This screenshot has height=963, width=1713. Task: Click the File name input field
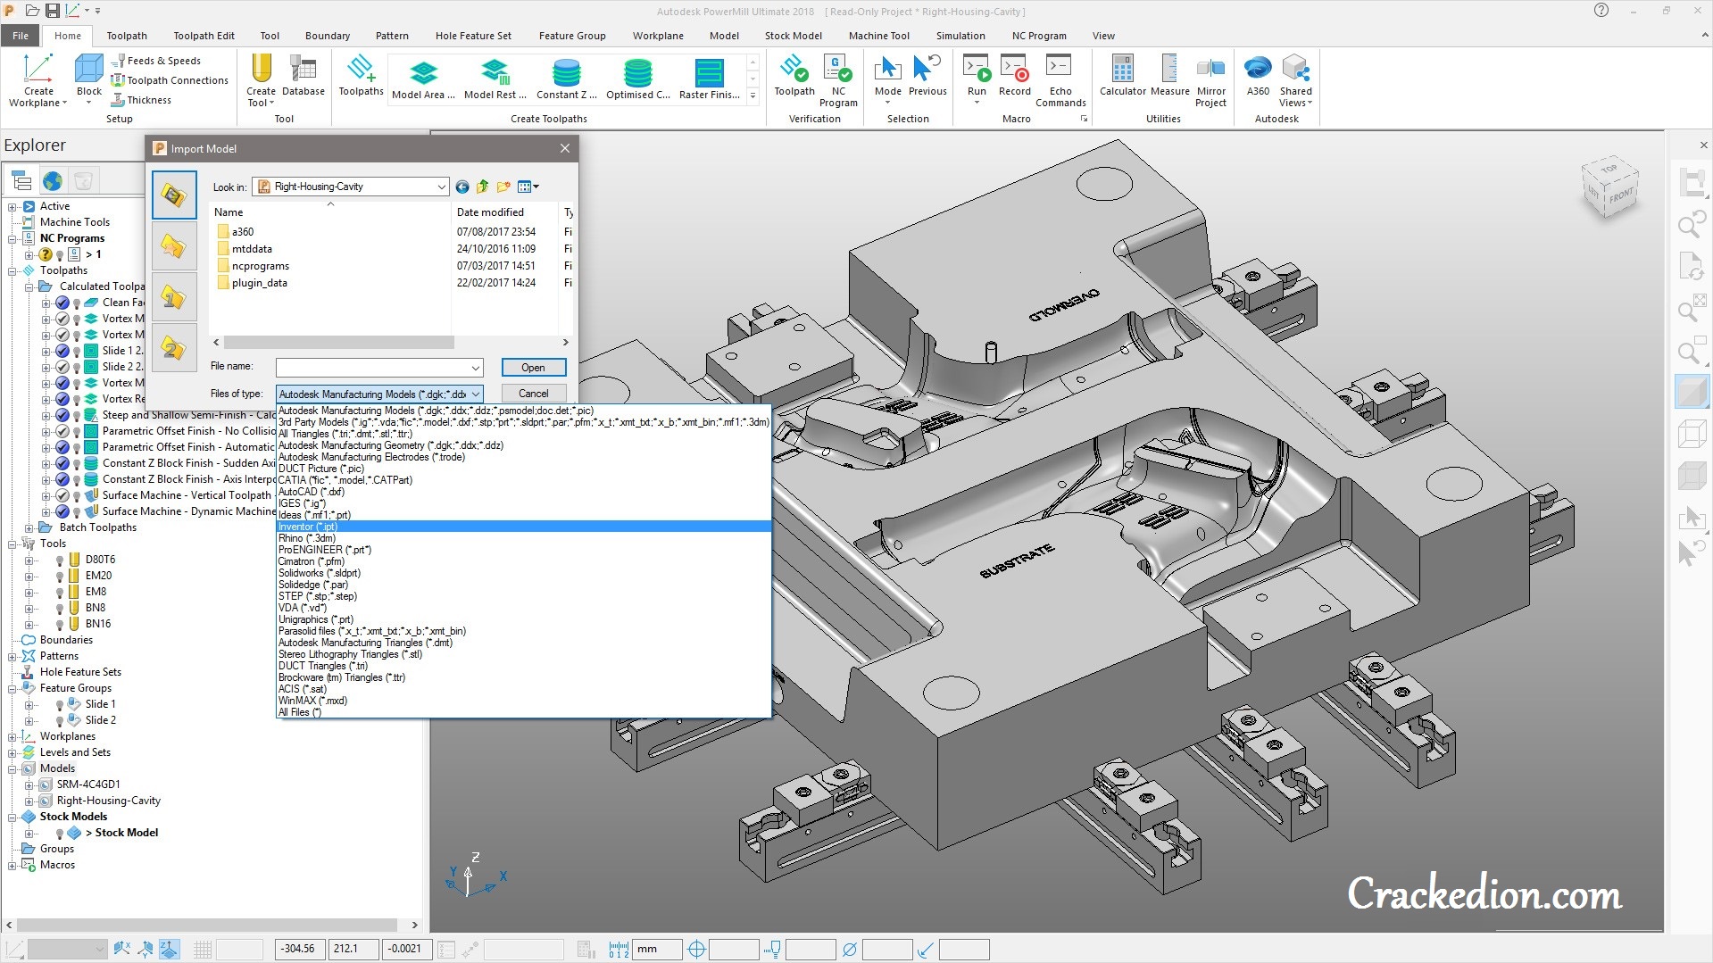point(371,368)
